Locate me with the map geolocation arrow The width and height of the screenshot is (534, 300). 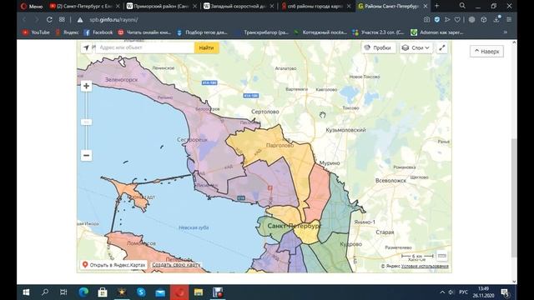tap(87, 48)
